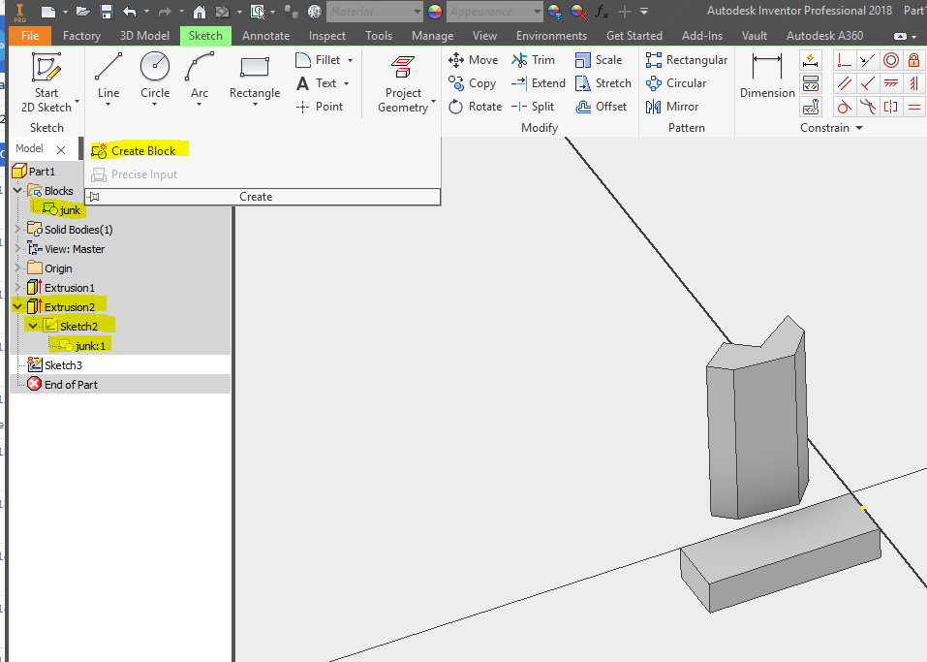
Task: Apply the Tangent constraint icon
Action: click(845, 107)
